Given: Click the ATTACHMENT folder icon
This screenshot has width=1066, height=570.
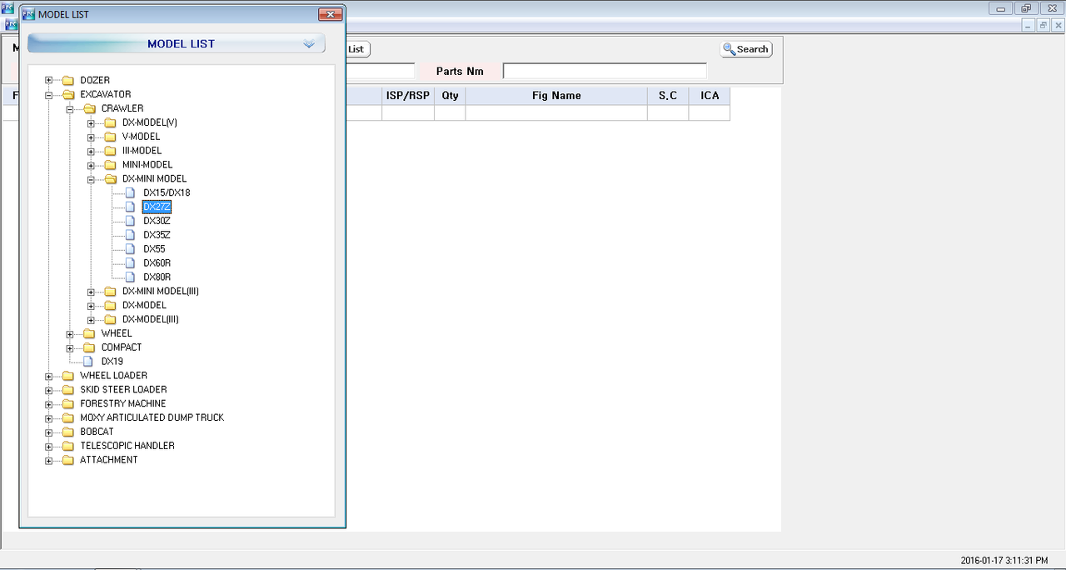Looking at the screenshot, I should point(67,460).
